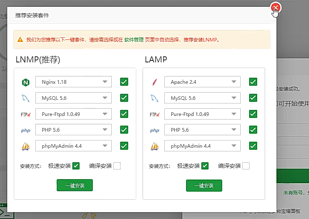Screen dimensions: 309x219
Task: Open LAMP MySQL 5.6 version dropdown
Action: point(203,98)
